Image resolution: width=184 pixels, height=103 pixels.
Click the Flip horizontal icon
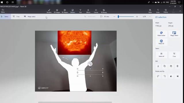click(x=171, y=76)
